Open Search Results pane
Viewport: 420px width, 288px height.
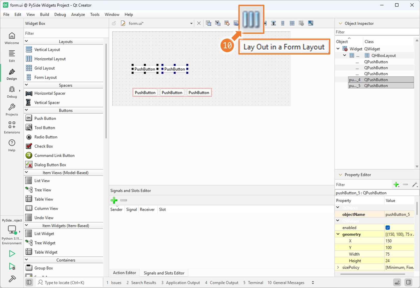click(141, 283)
